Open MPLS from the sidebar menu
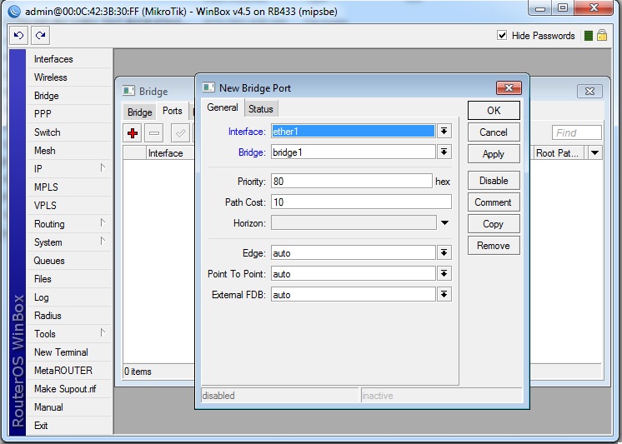Image resolution: width=622 pixels, height=444 pixels. (69, 187)
